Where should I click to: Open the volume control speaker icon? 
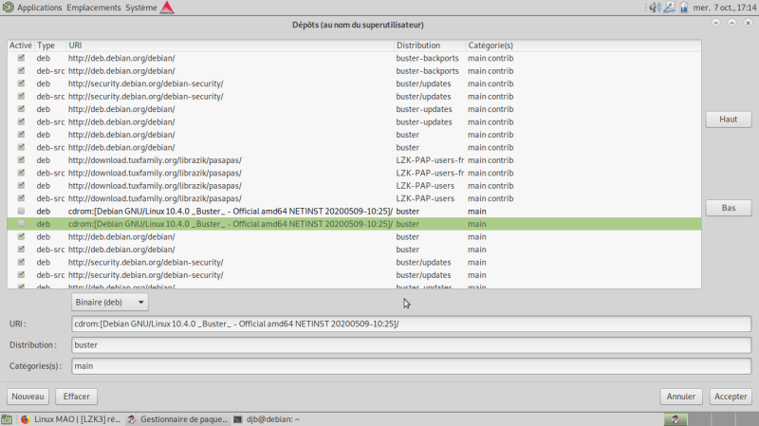tap(655, 8)
